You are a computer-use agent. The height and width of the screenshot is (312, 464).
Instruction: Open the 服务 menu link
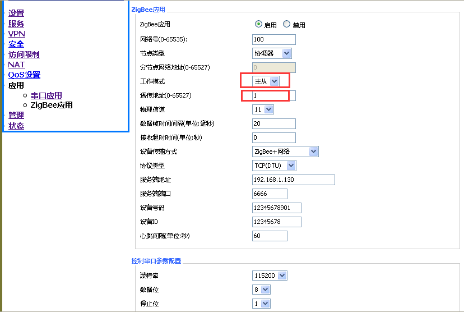pyautogui.click(x=16, y=24)
